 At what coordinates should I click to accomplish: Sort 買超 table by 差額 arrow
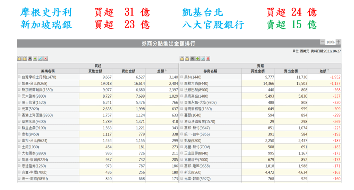click(x=166, y=71)
